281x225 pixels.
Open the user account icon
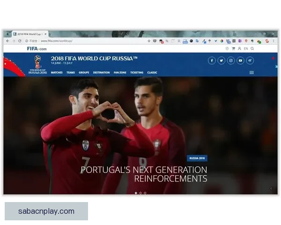[239, 48]
